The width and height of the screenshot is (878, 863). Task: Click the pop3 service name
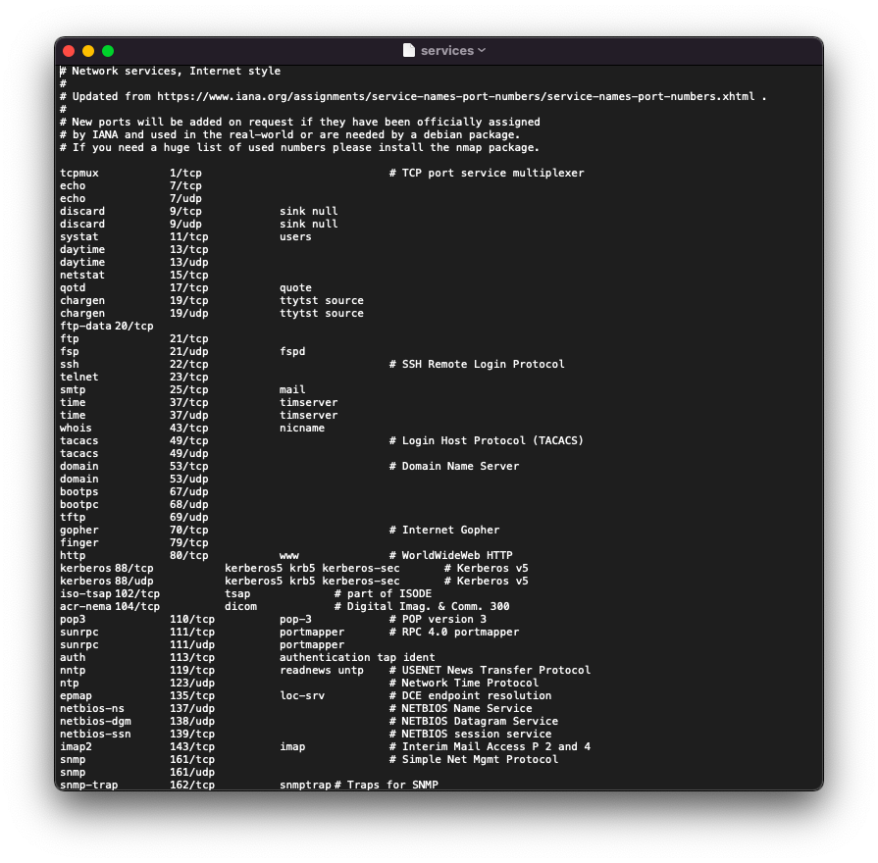73,620
